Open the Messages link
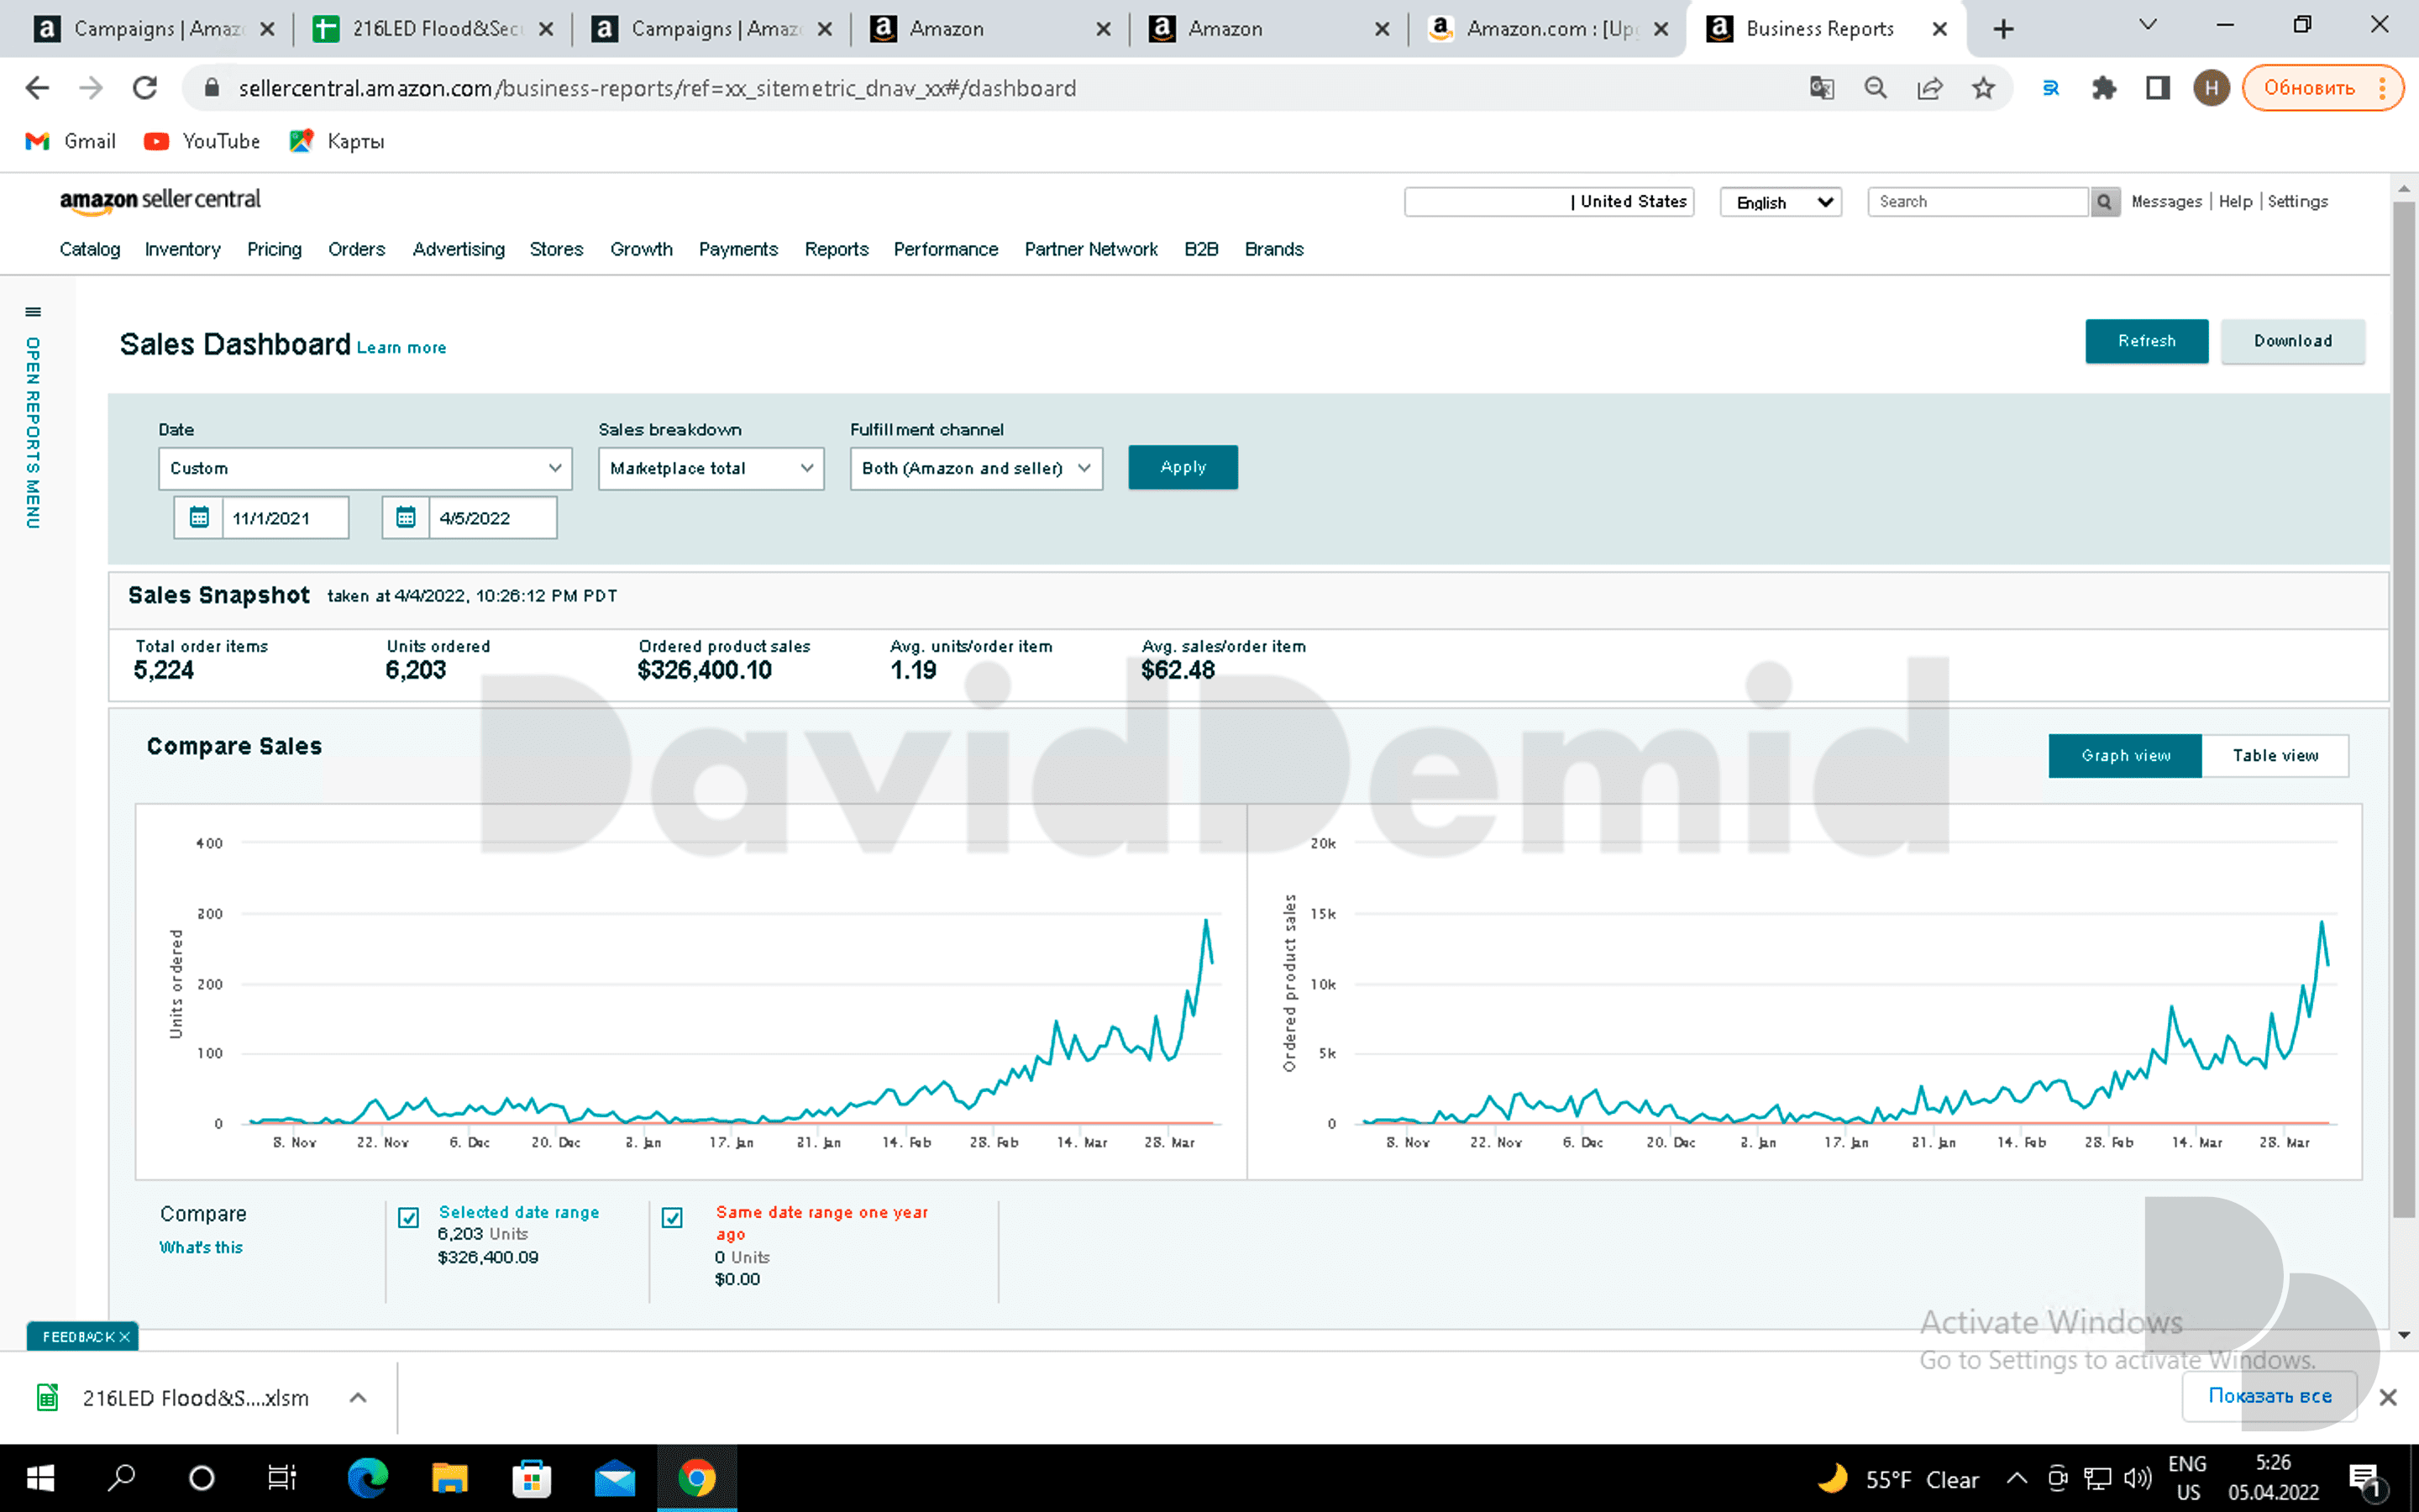Screen dimensions: 2419x1512 pyautogui.click(x=2166, y=202)
